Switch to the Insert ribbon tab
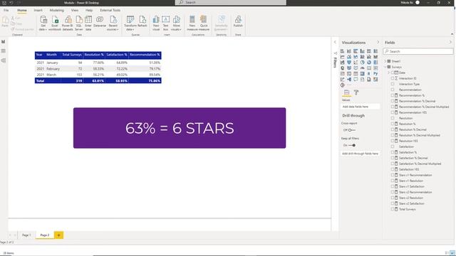 click(38, 10)
